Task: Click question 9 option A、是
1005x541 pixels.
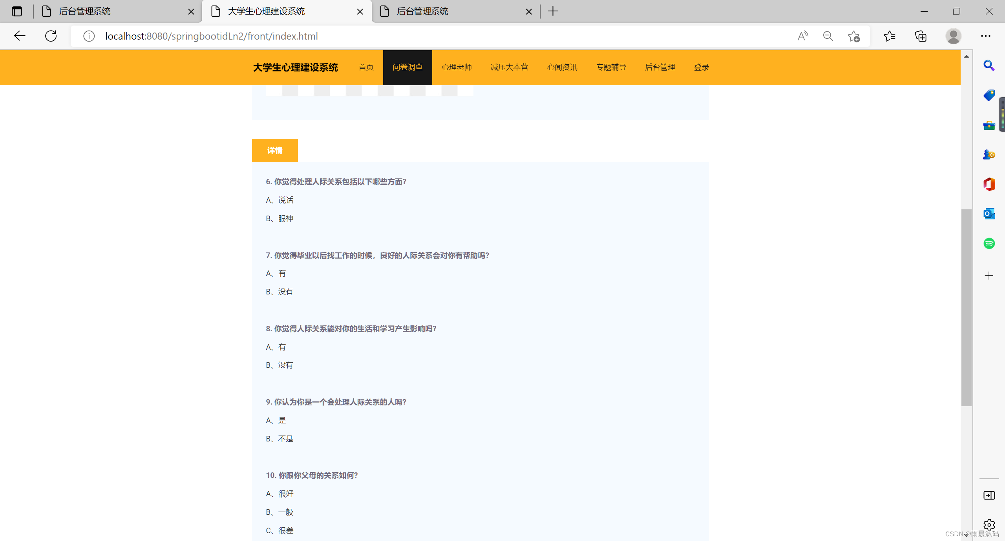Action: [x=276, y=421]
